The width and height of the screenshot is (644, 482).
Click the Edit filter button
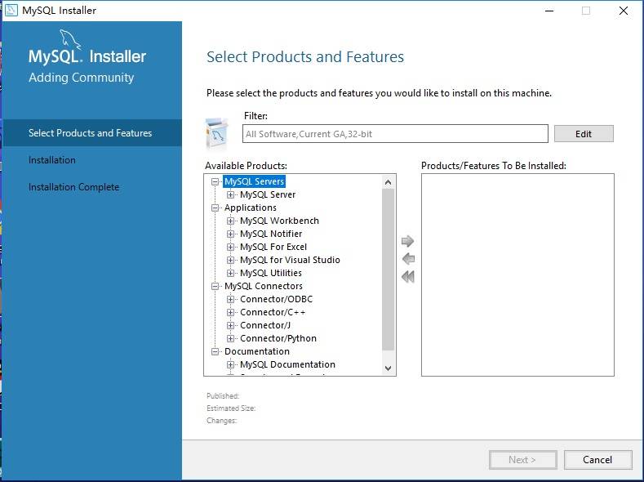[x=584, y=134]
